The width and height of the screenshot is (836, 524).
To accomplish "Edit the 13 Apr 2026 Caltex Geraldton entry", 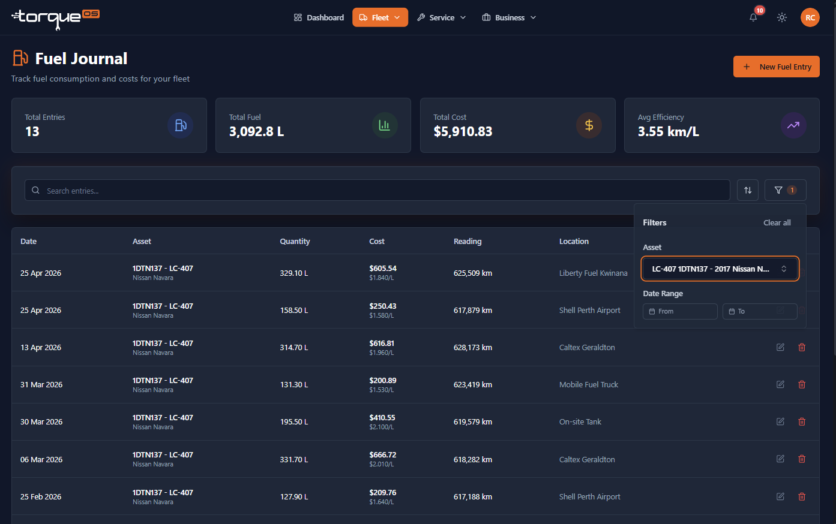I will pyautogui.click(x=780, y=347).
